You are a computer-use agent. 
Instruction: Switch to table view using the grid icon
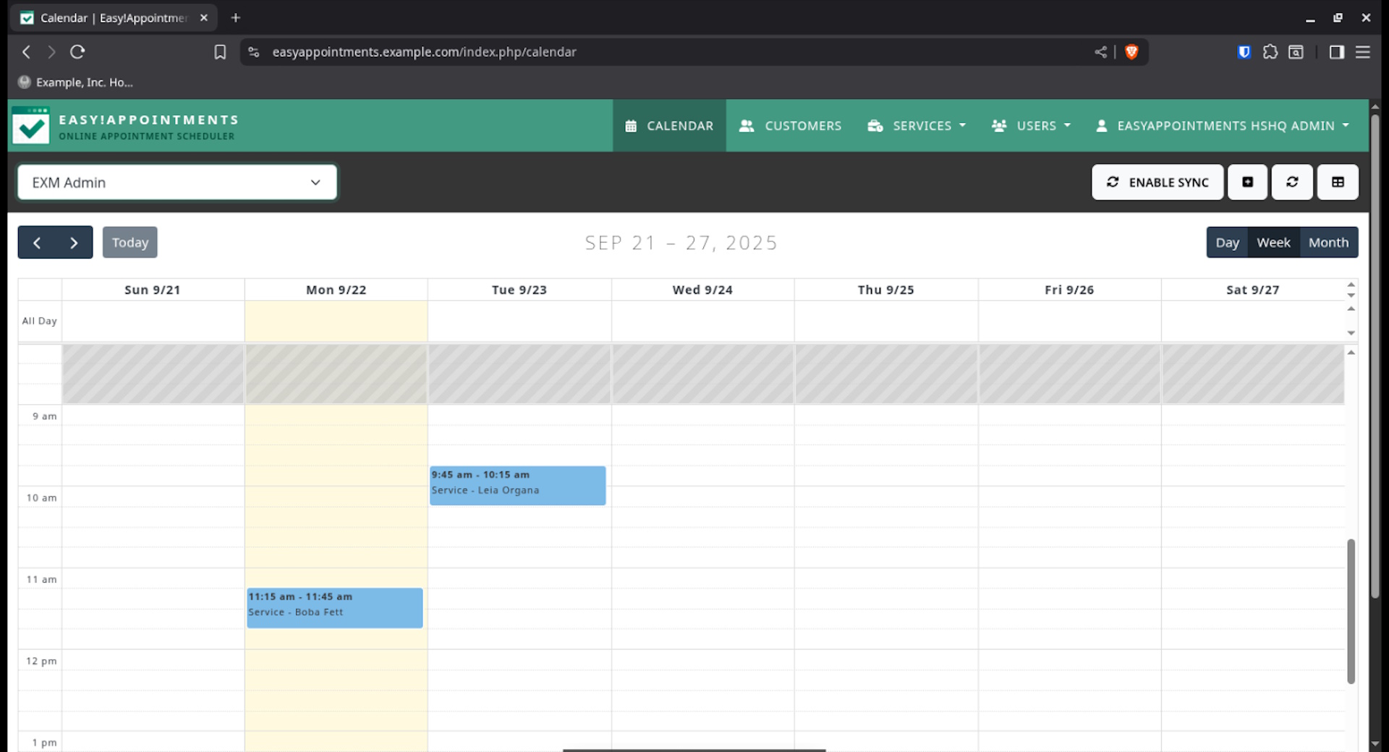(1337, 182)
